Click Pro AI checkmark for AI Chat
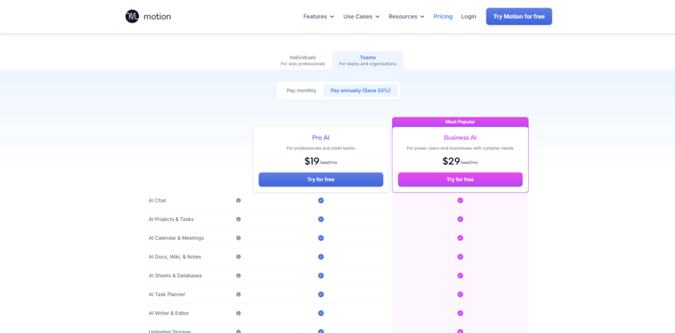675x333 pixels. 321,200
